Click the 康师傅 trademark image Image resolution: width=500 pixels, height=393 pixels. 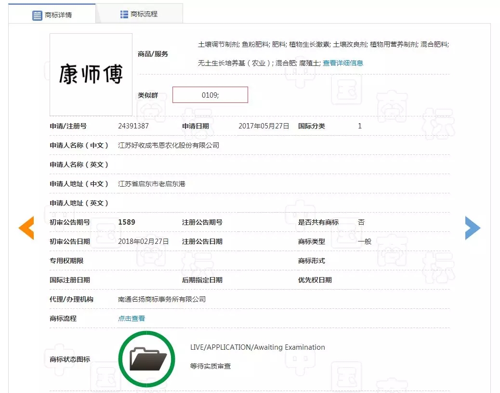(91, 74)
